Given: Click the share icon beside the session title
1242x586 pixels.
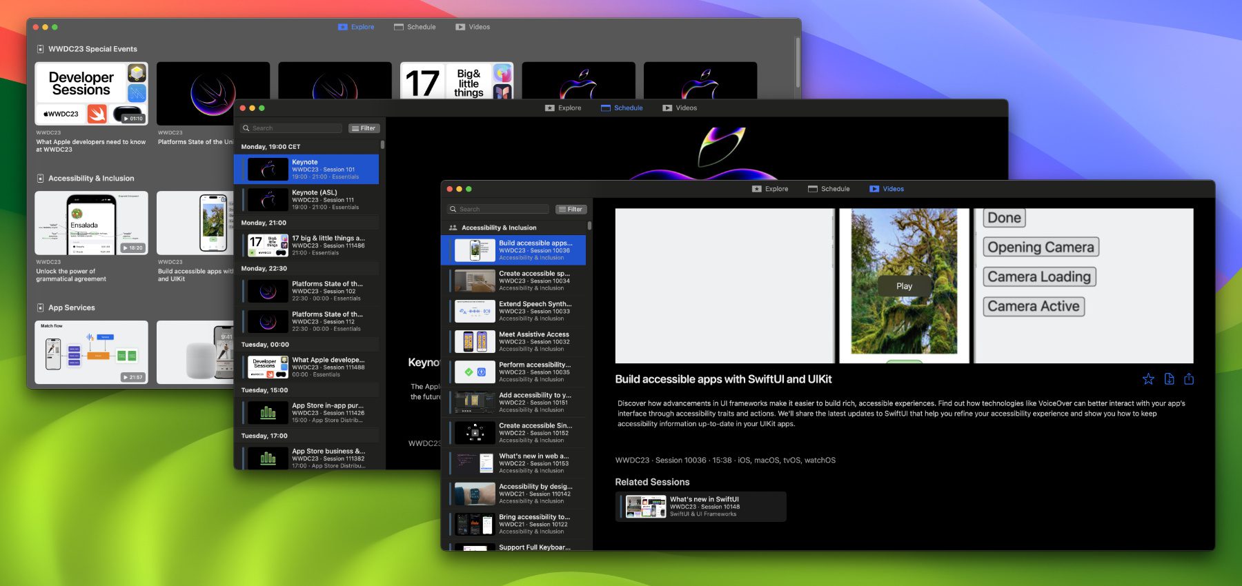Looking at the screenshot, I should coord(1189,379).
